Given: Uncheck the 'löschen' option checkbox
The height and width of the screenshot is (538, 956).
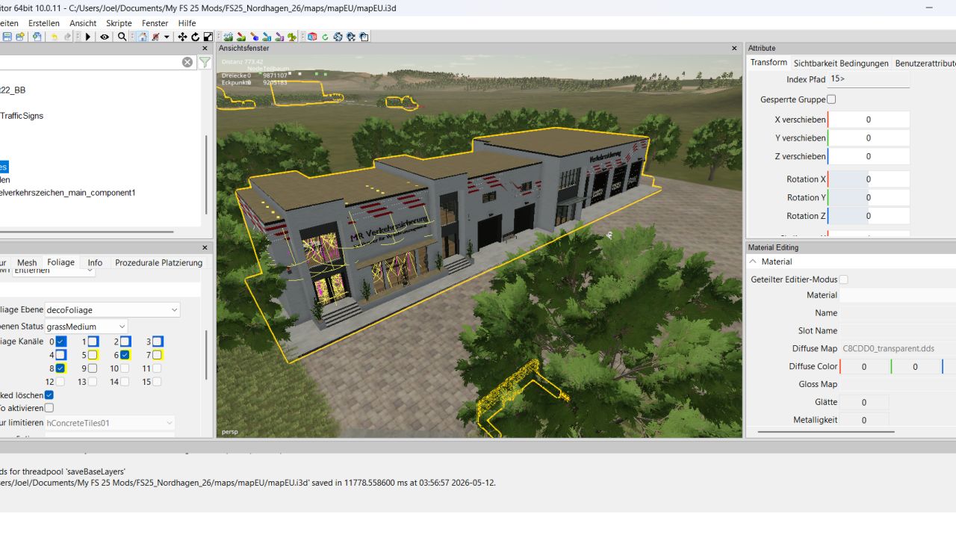Looking at the screenshot, I should [49, 395].
